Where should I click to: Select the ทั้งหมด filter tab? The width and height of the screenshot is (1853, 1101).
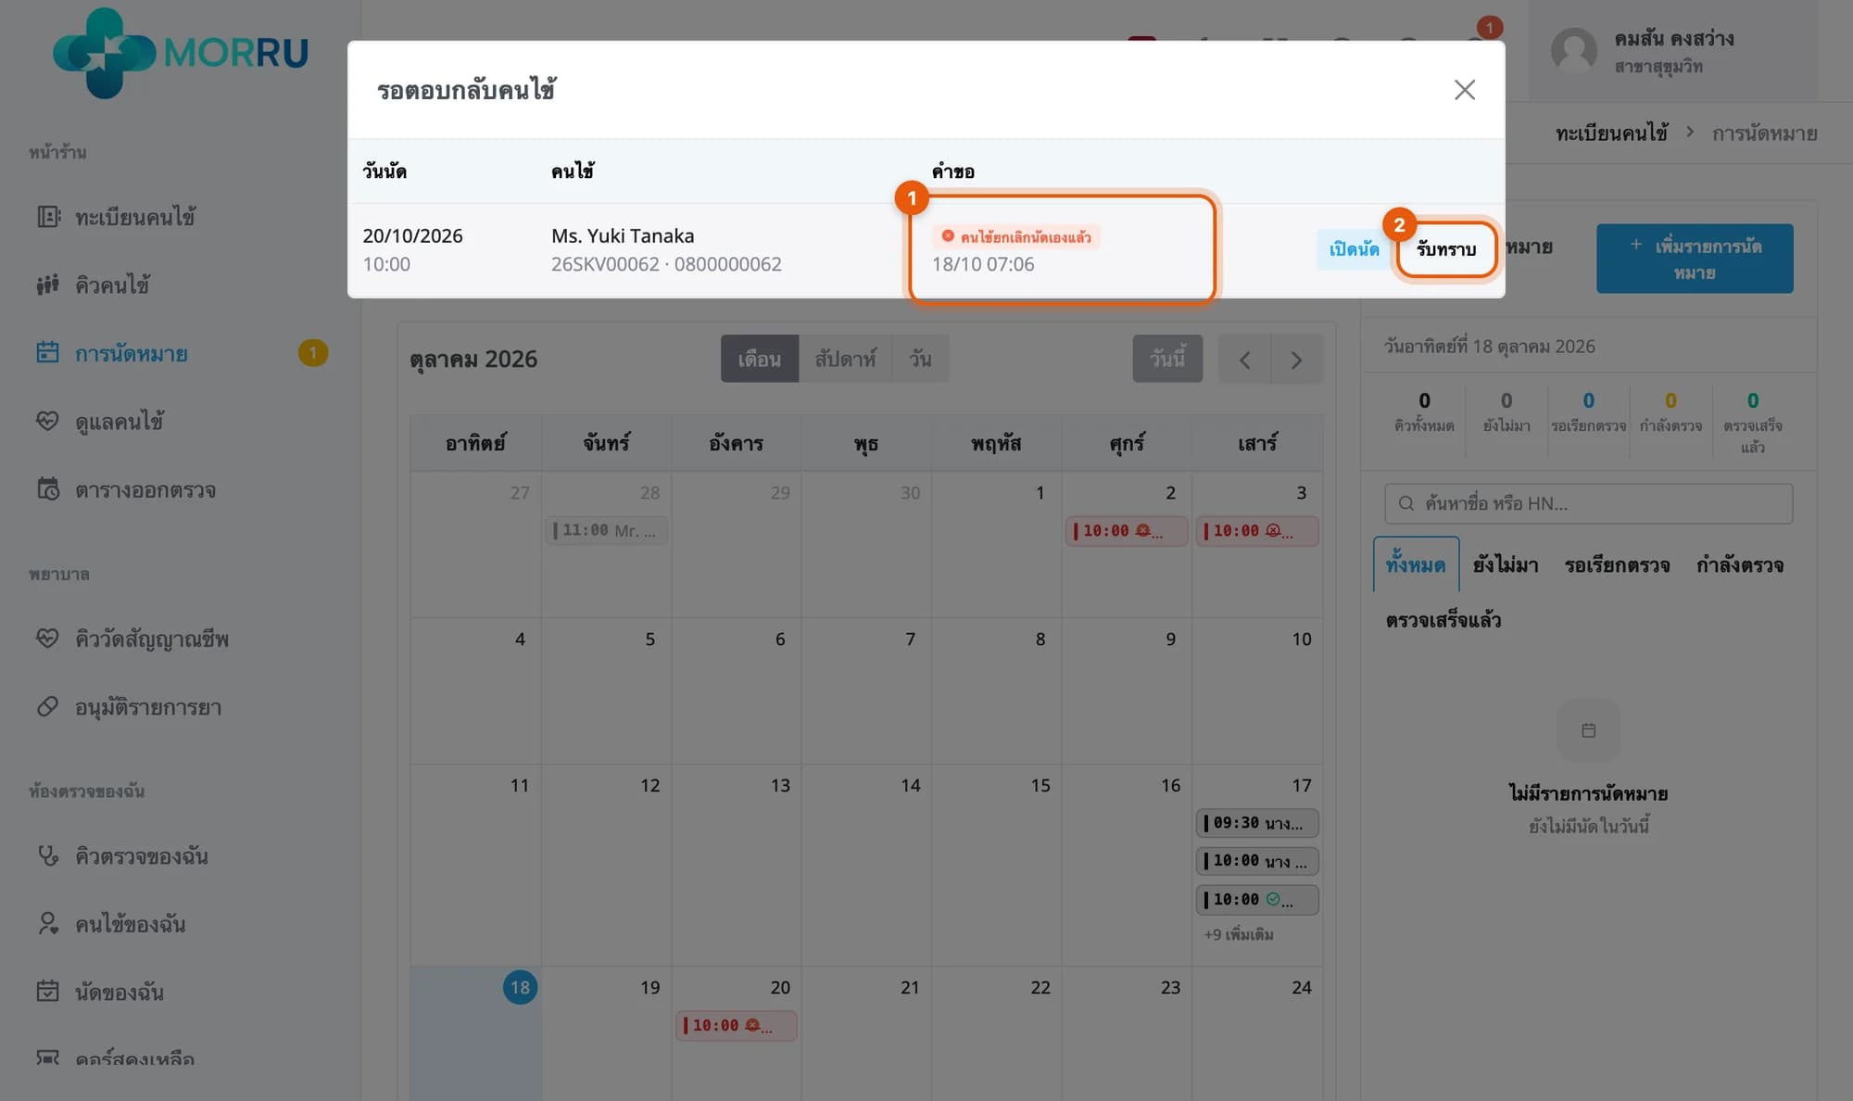(1416, 564)
